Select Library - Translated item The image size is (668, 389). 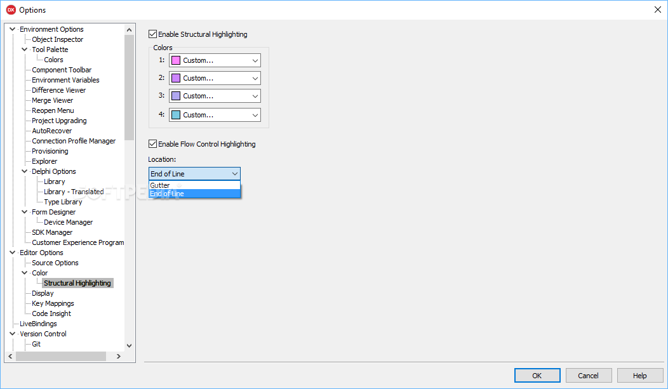click(74, 192)
